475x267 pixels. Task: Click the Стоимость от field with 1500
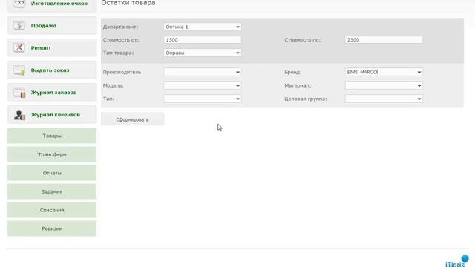(x=203, y=39)
